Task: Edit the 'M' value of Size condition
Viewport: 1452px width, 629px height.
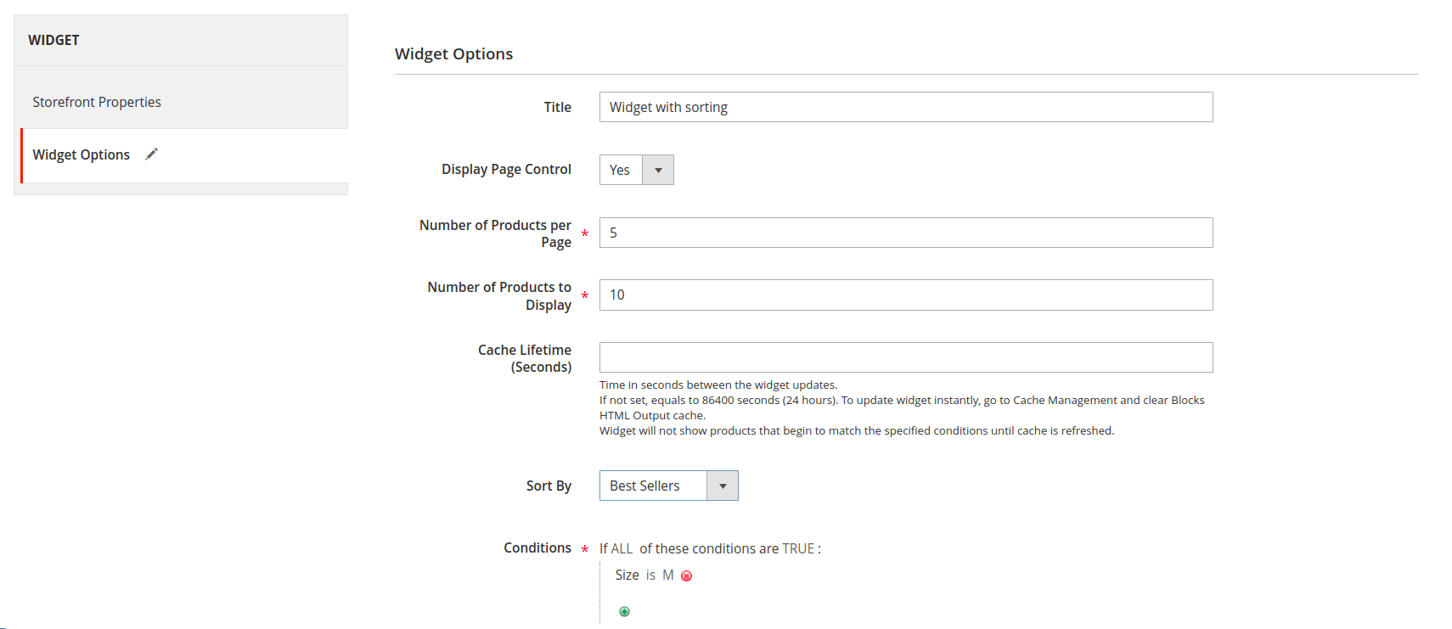Action: 668,576
